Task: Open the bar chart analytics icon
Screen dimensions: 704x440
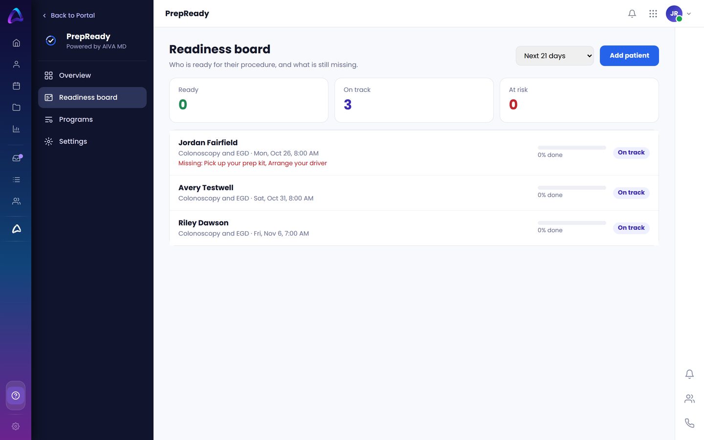Action: click(x=16, y=129)
